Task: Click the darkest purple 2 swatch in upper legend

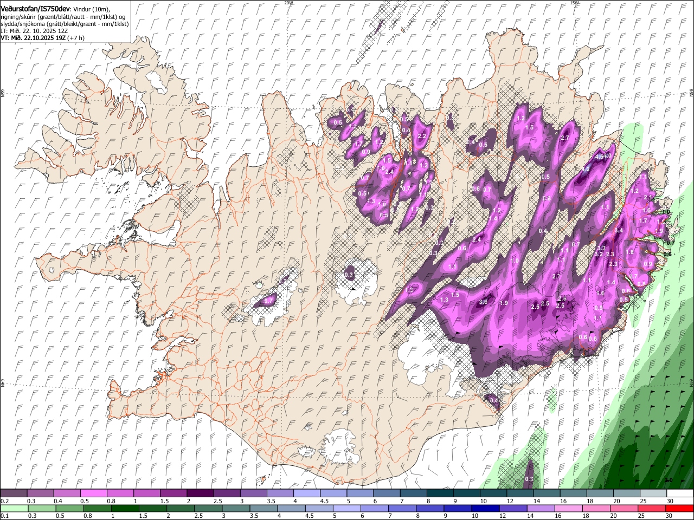Action: (200, 493)
